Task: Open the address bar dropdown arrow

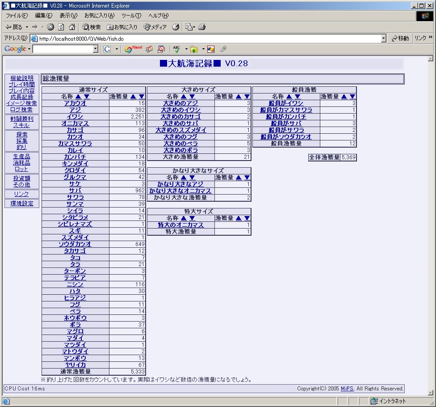Action: point(383,38)
